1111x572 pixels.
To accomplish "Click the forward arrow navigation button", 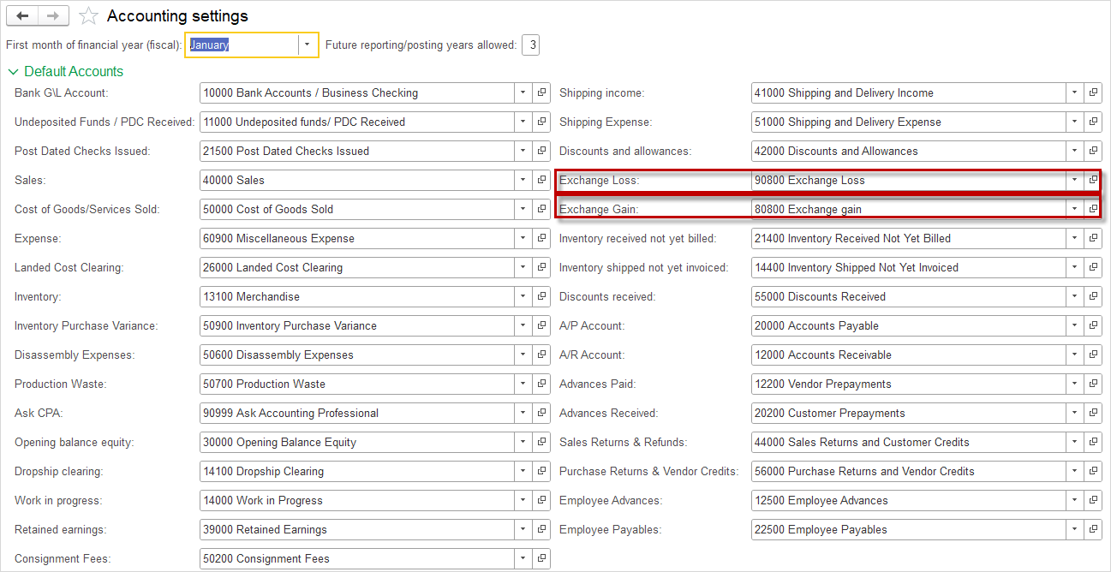I will 53,15.
